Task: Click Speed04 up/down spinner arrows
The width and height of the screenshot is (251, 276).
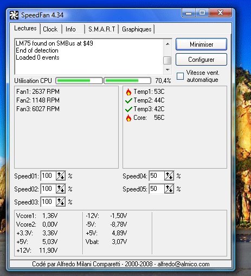Action: [x=169, y=176]
